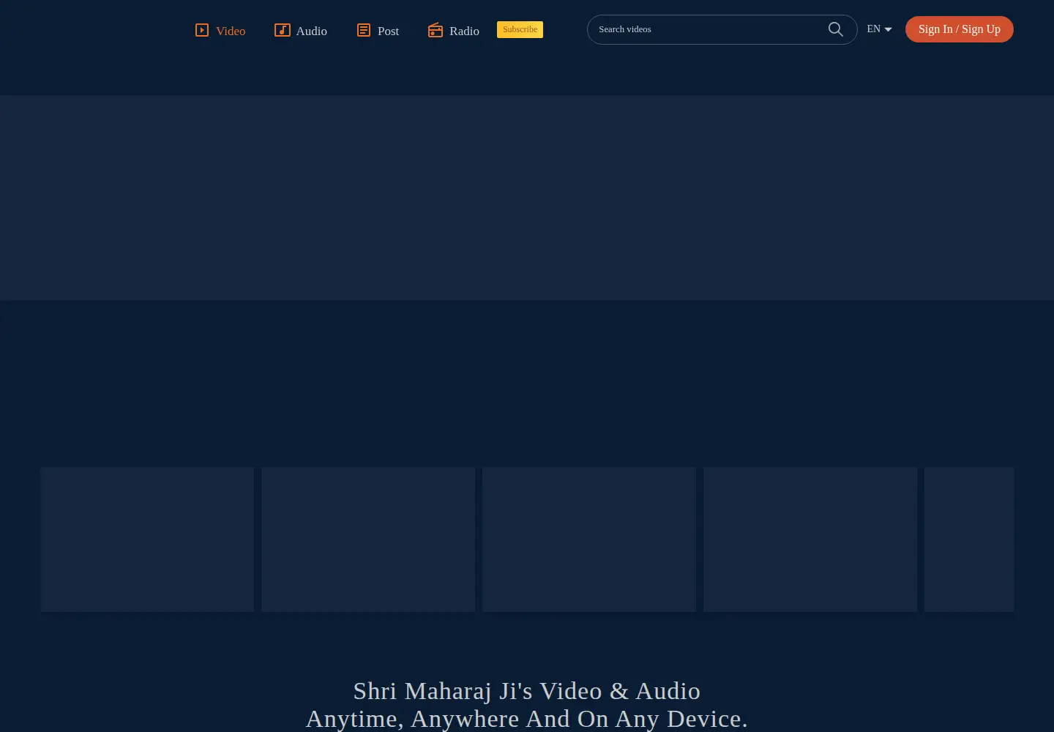Screen dimensions: 1054x732
Task: Click the yellow Subscribe badge
Action: pyautogui.click(x=520, y=29)
